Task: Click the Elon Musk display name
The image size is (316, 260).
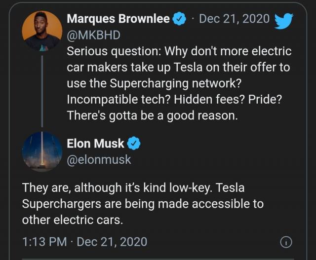Action: [96, 144]
